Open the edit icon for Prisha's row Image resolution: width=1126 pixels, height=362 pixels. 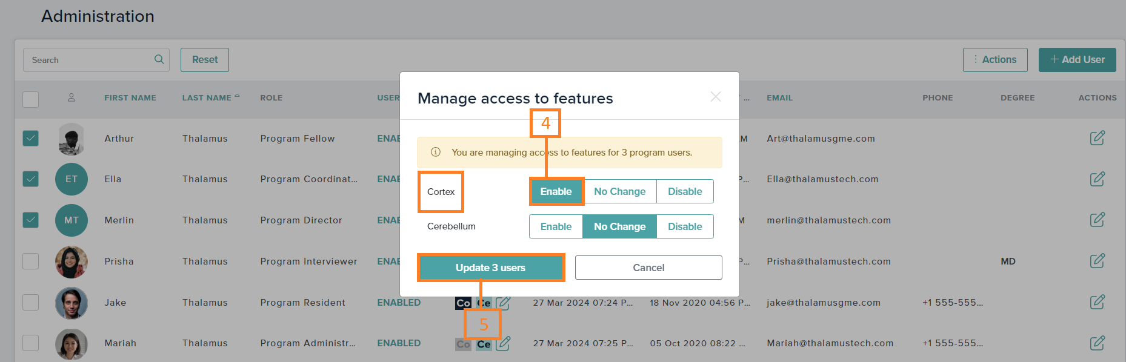click(x=1097, y=261)
